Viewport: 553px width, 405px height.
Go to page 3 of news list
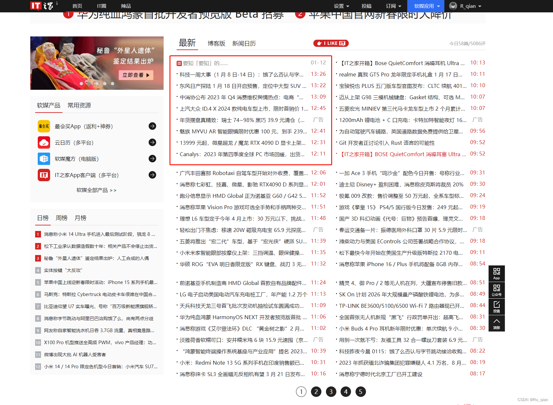click(x=331, y=392)
